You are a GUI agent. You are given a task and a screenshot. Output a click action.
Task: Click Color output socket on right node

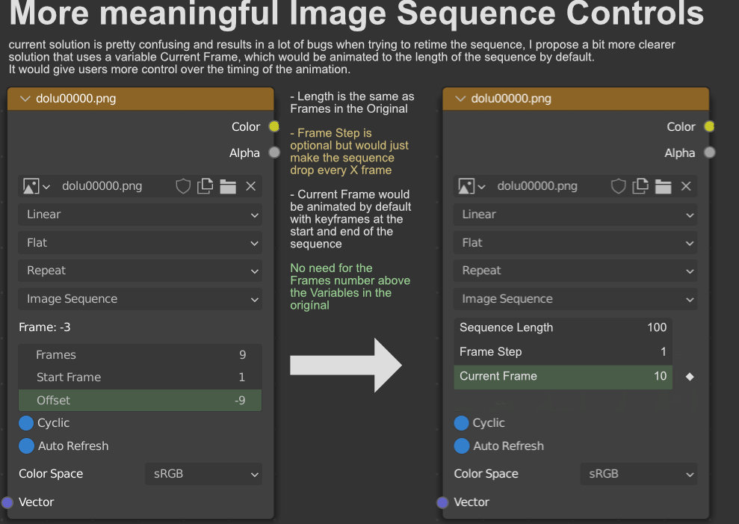click(x=709, y=126)
